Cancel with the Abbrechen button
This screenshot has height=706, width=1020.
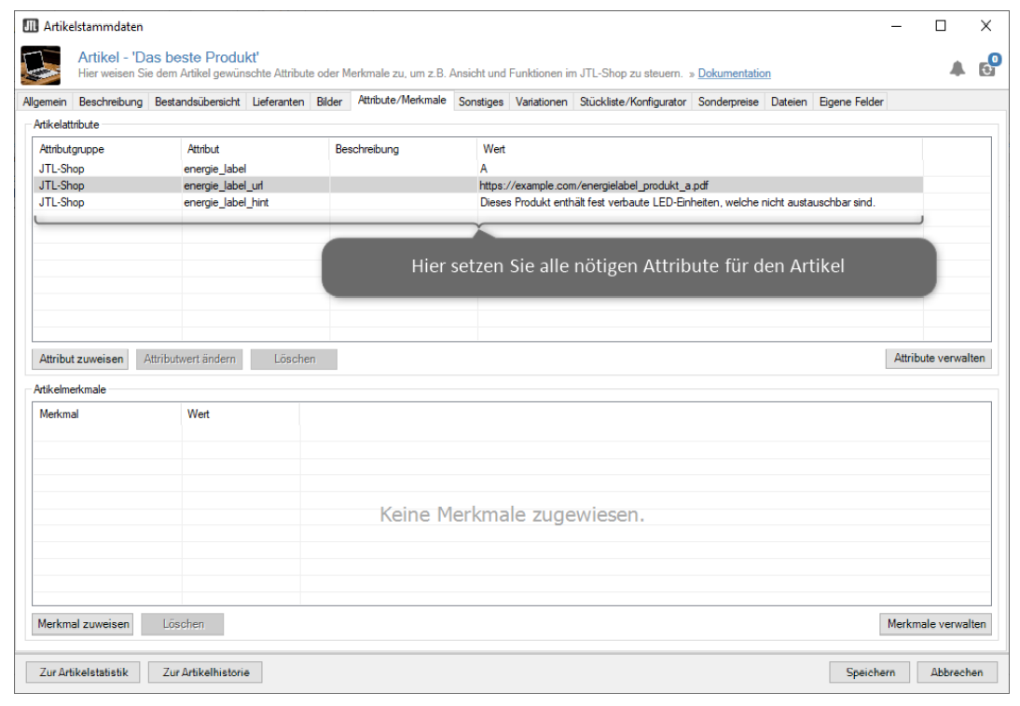click(x=957, y=672)
